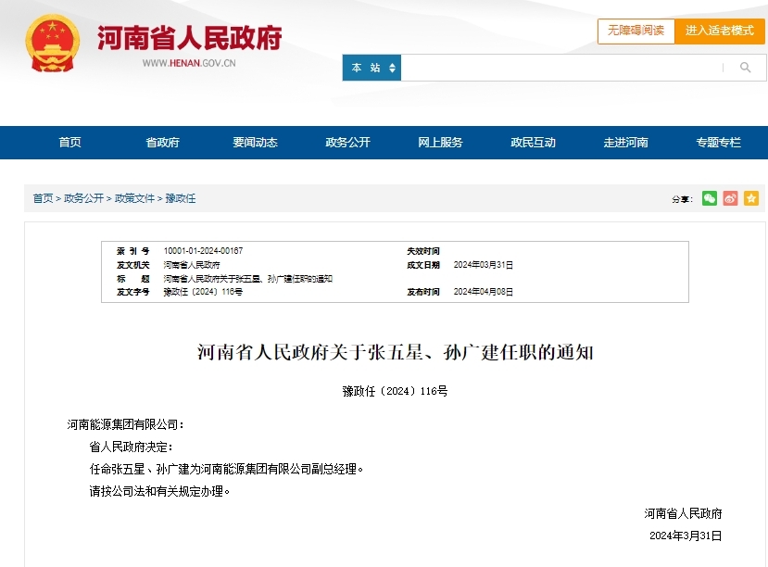Open the 本站 search scope dropdown

click(x=372, y=68)
